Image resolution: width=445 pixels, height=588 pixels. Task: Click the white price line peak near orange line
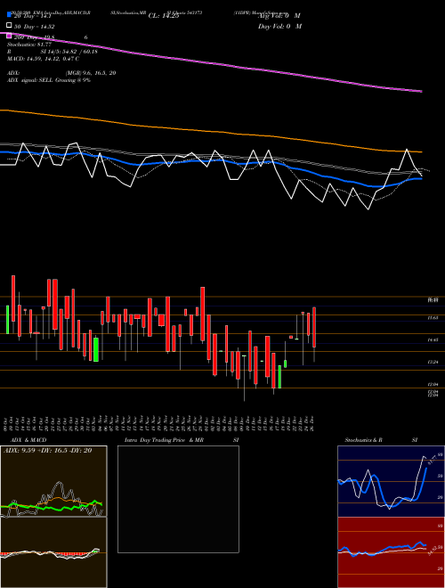point(407,150)
